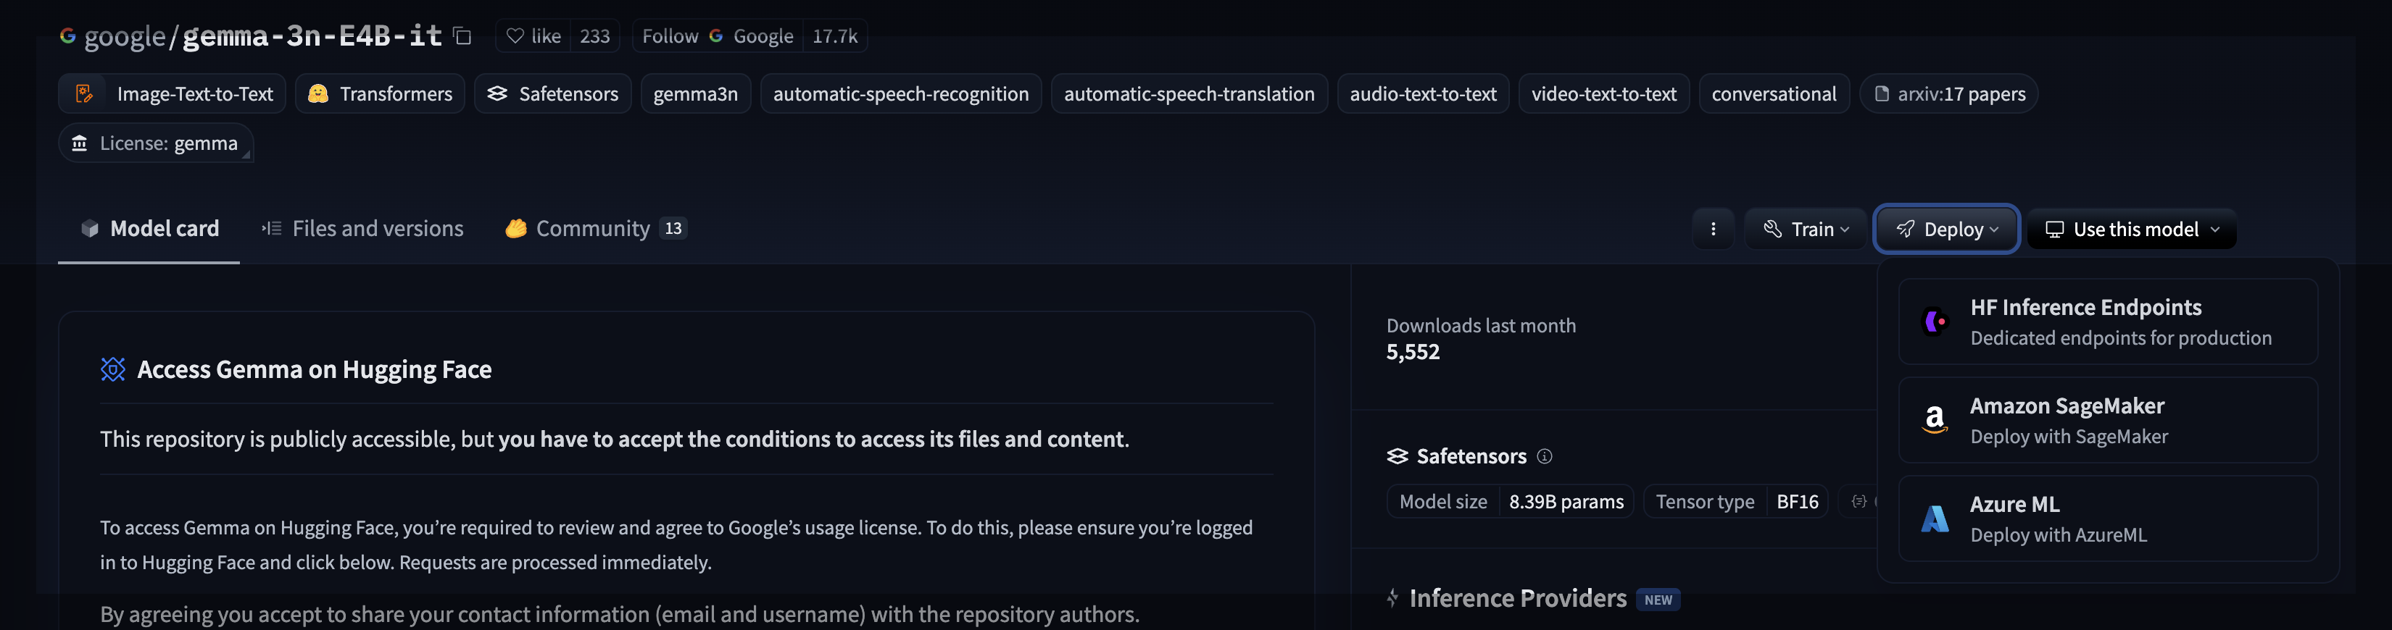Screen dimensions: 2392x630
Task: Click the Safetensors tag icon
Action: [498, 93]
